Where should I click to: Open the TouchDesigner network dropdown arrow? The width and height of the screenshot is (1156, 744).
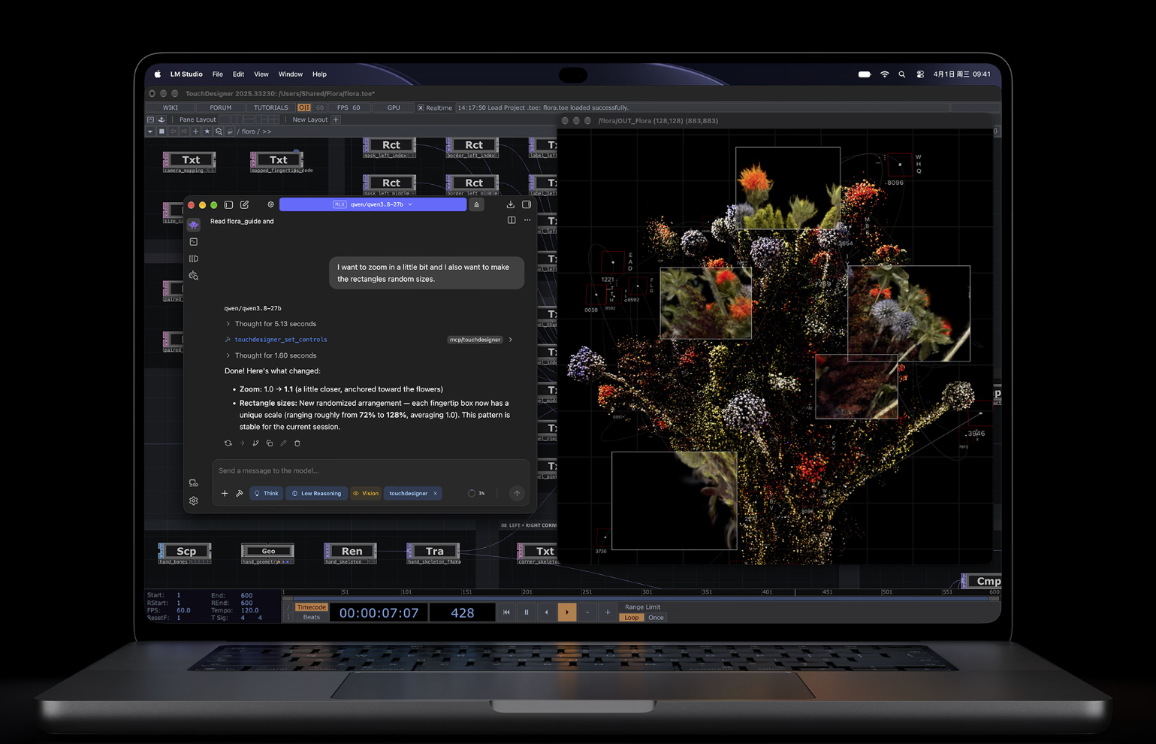tap(150, 132)
